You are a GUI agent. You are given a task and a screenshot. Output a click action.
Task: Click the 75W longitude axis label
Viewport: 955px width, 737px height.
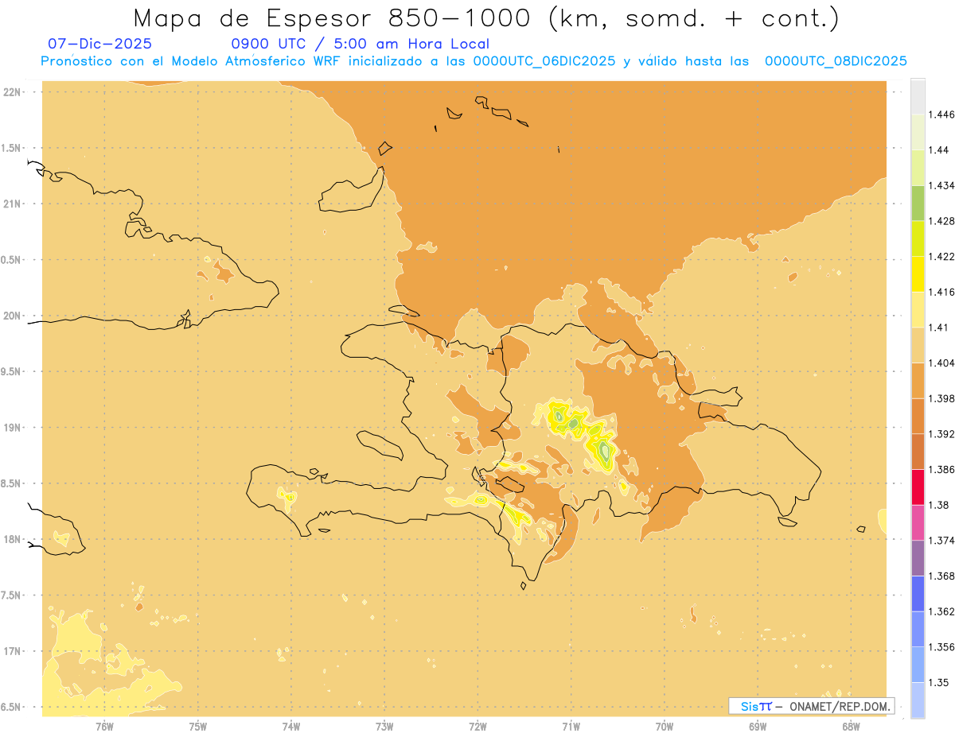click(198, 727)
